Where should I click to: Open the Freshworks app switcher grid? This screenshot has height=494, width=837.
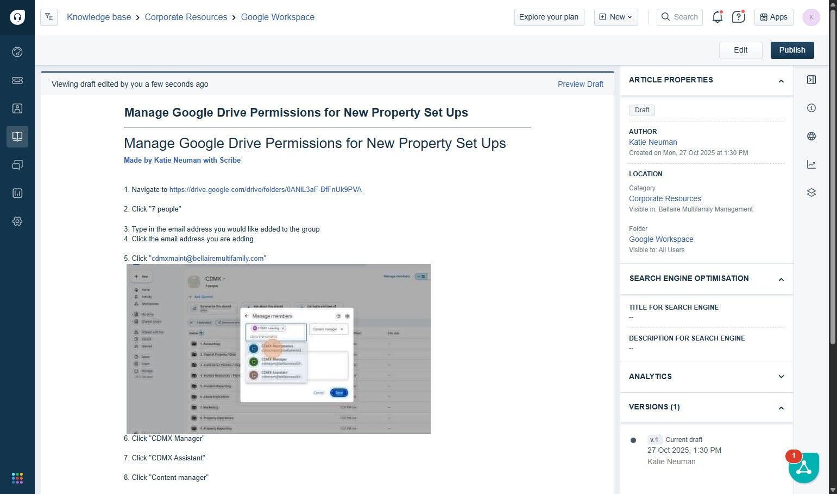[17, 478]
